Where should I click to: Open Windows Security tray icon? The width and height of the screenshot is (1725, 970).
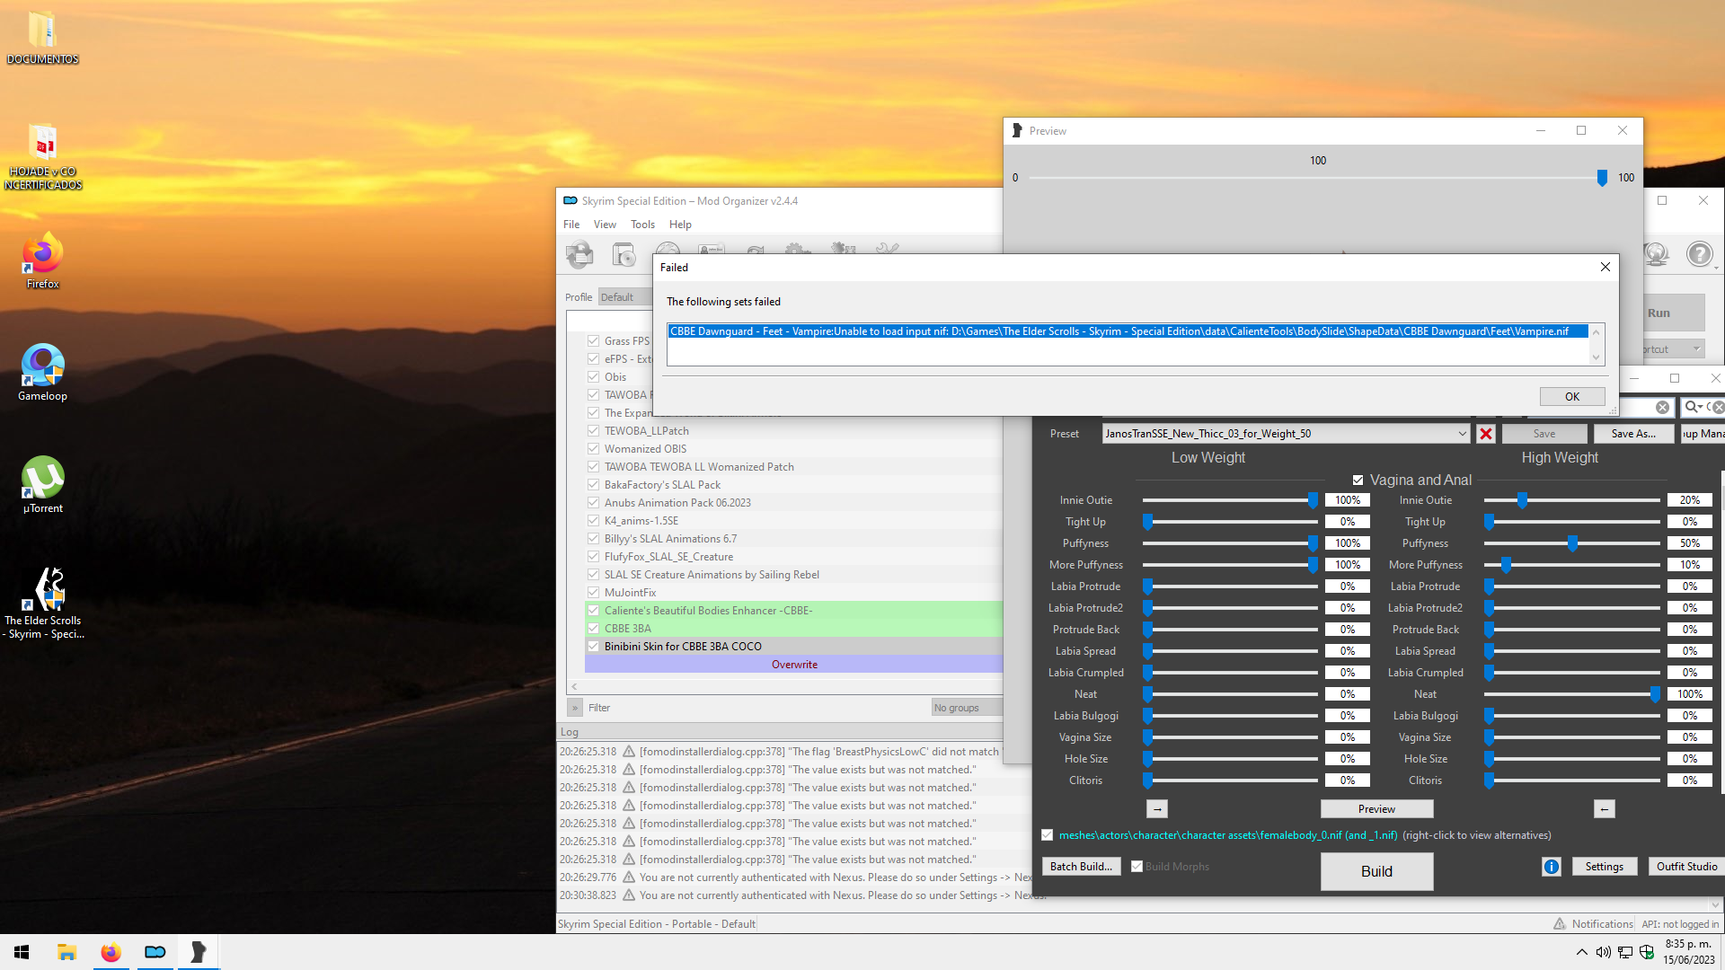1647,952
